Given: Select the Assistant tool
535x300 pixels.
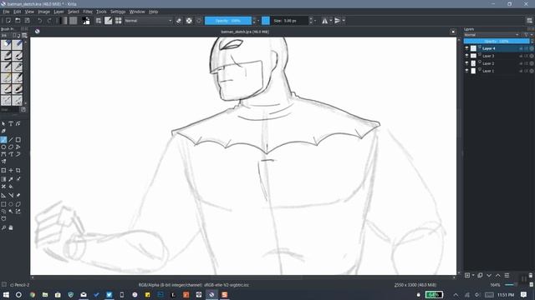Looking at the screenshot, I should [x=3, y=196].
